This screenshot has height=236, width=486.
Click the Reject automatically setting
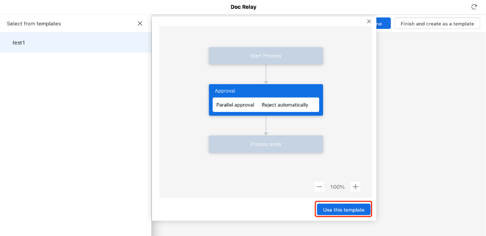[285, 105]
